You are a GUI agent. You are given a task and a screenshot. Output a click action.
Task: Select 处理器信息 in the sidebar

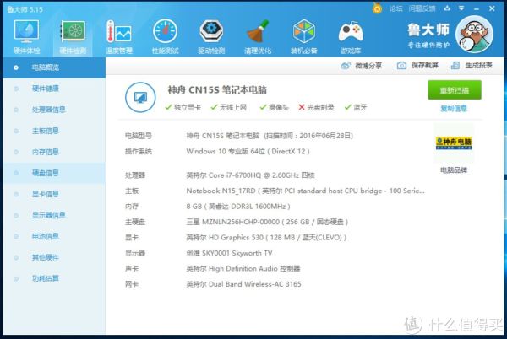pos(54,110)
